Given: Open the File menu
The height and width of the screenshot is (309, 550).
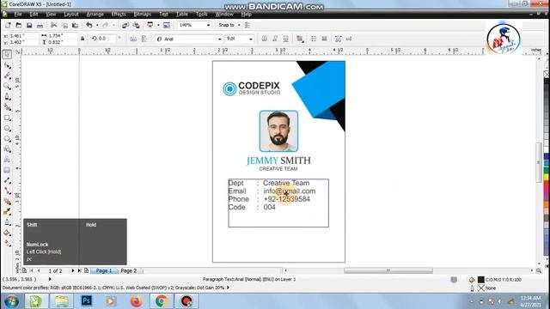Looking at the screenshot, I should (18, 14).
